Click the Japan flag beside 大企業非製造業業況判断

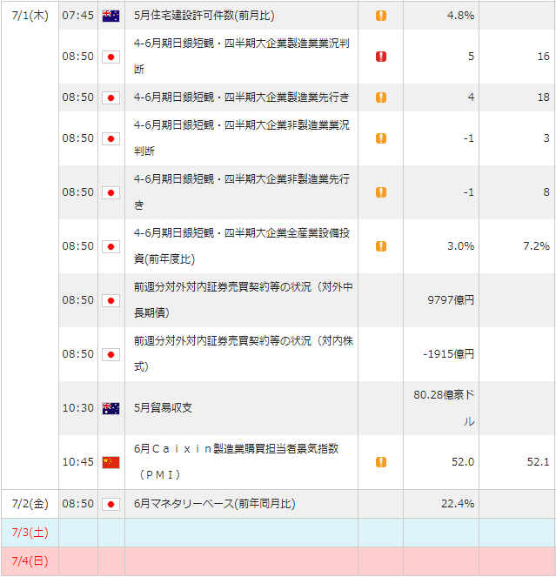click(111, 138)
